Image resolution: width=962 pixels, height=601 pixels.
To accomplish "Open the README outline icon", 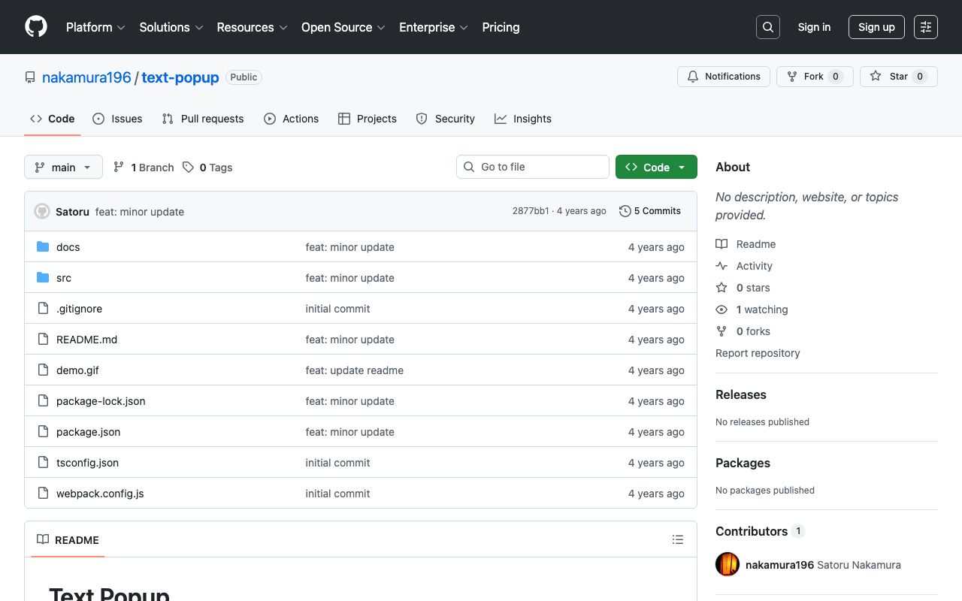I will click(677, 539).
